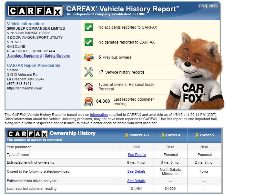Image resolution: width=254 pixels, height=195 pixels.
Task: Click the CARFAX logo in the header
Action: pyautogui.click(x=35, y=11)
